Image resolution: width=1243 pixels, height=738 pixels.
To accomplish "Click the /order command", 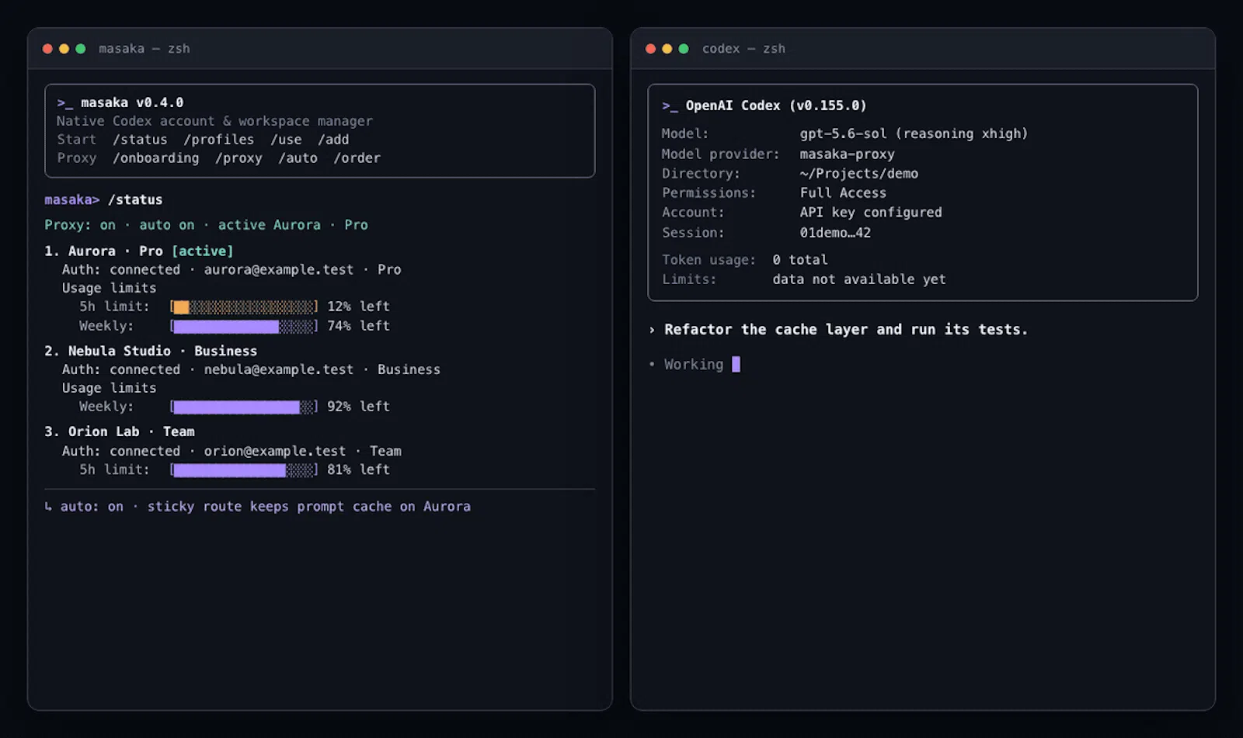I will point(357,158).
